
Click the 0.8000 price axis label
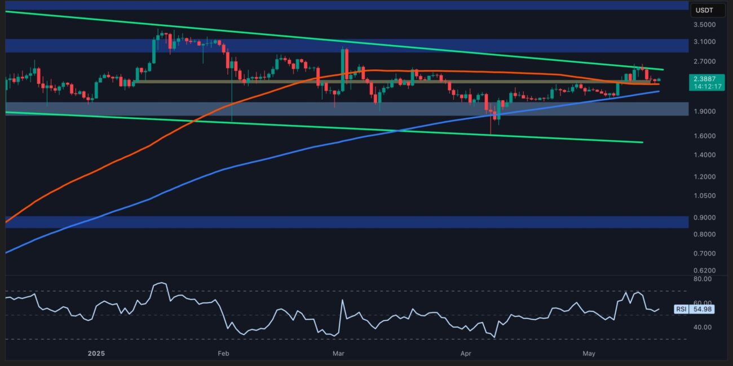click(x=705, y=234)
